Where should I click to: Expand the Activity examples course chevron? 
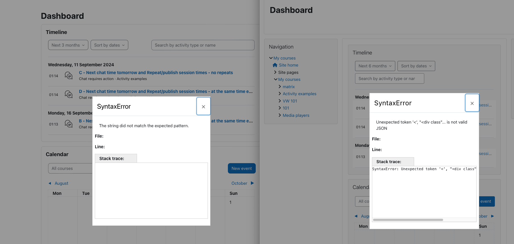(x=280, y=94)
